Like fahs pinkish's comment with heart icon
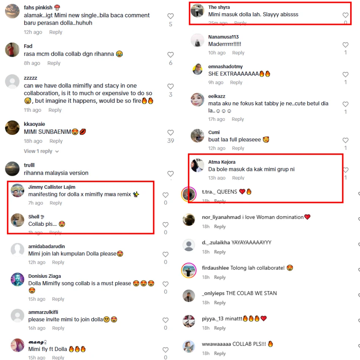The width and height of the screenshot is (360, 360). (171, 16)
